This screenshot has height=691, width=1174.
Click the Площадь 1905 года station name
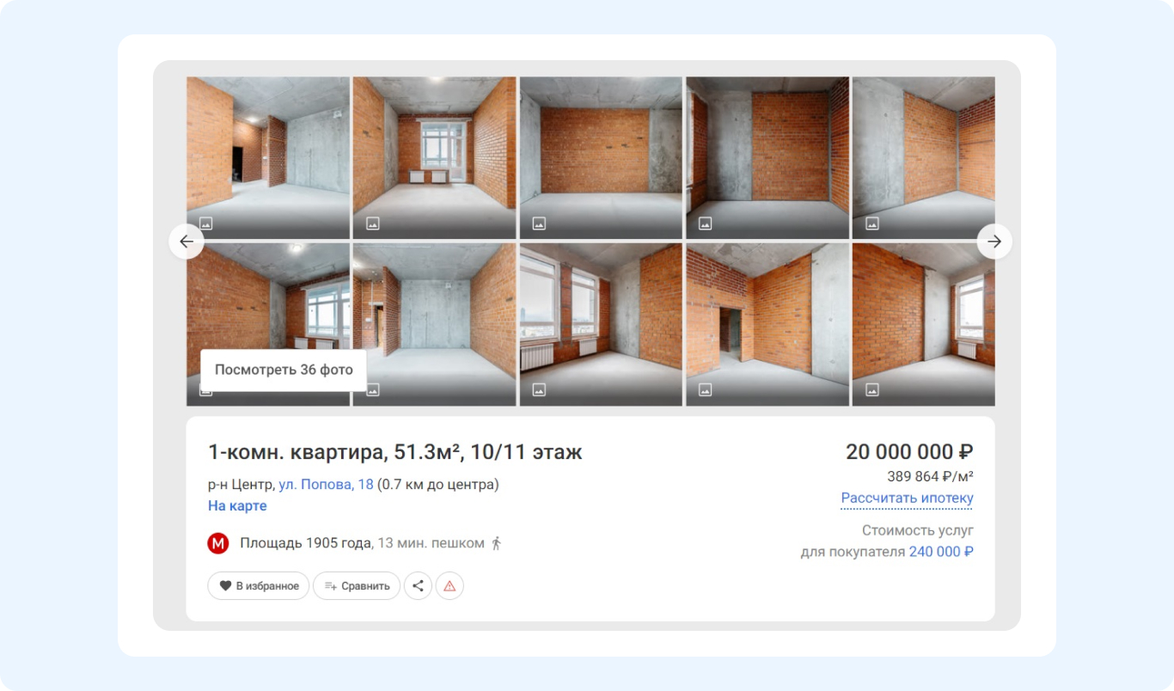(x=306, y=543)
